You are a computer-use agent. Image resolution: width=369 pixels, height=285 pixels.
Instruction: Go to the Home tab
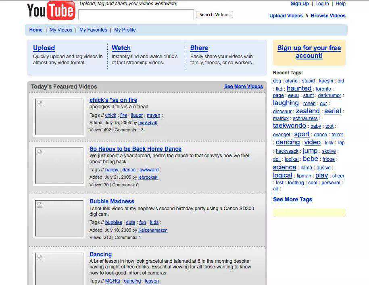pos(36,30)
